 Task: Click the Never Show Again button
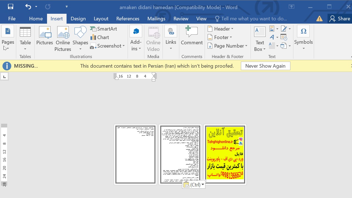[x=265, y=66]
